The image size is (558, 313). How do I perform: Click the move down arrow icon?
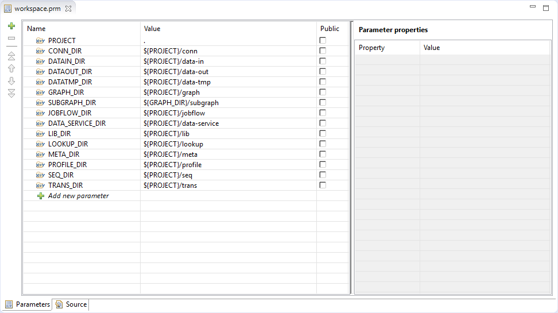11,81
